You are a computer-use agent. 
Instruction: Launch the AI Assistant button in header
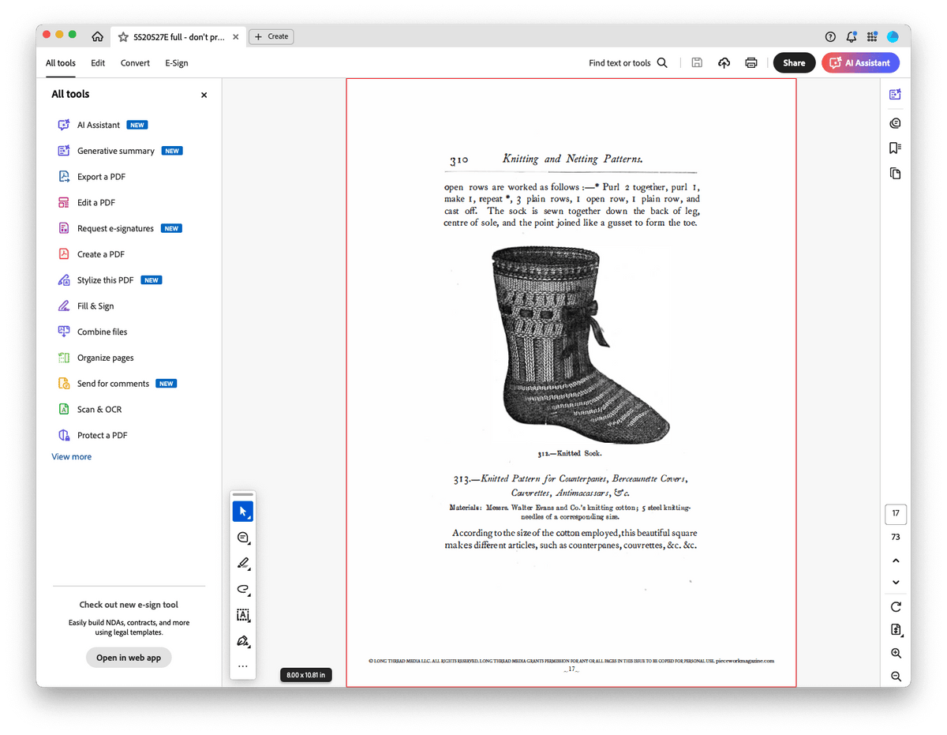860,63
